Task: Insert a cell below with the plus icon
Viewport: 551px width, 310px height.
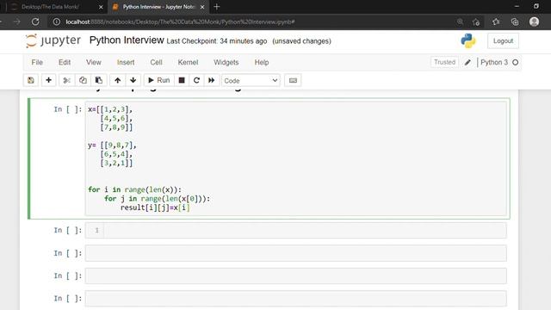Action: tap(48, 80)
